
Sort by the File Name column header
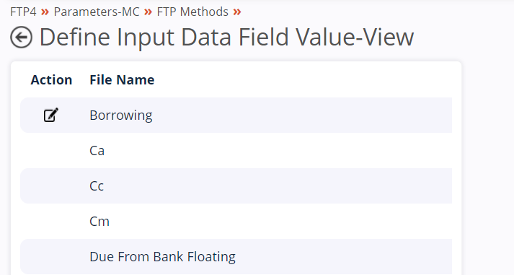click(122, 79)
